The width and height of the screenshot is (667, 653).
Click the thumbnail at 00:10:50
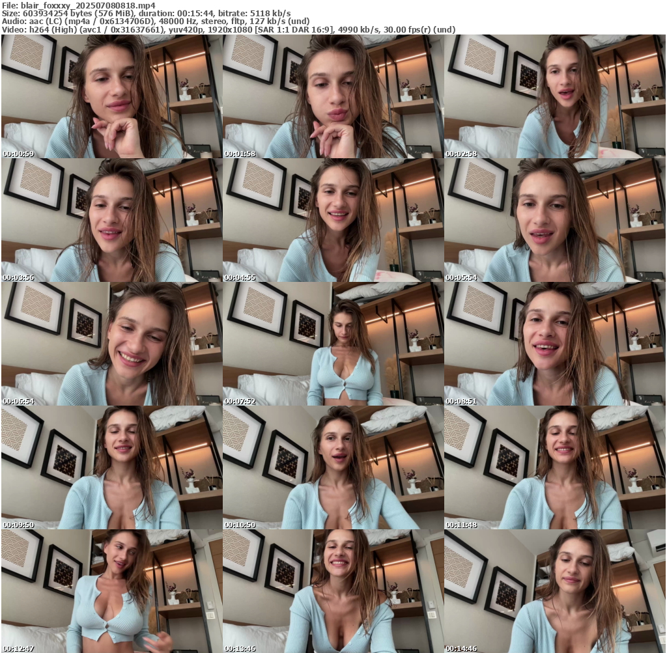tap(333, 467)
